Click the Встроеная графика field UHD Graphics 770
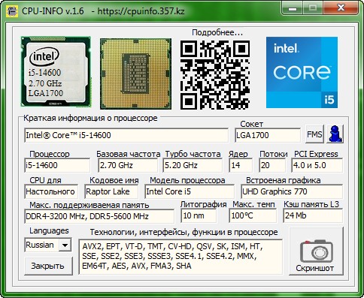364x298 pixels. [292, 191]
